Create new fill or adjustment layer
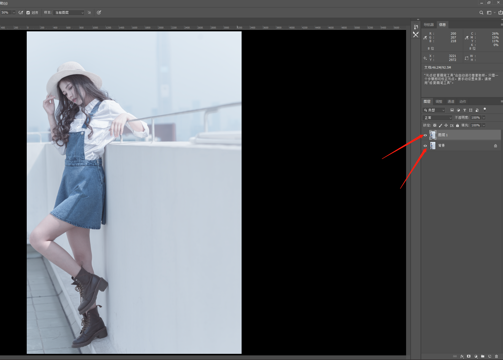Screen dimensions: 503x360 [x=476, y=356]
